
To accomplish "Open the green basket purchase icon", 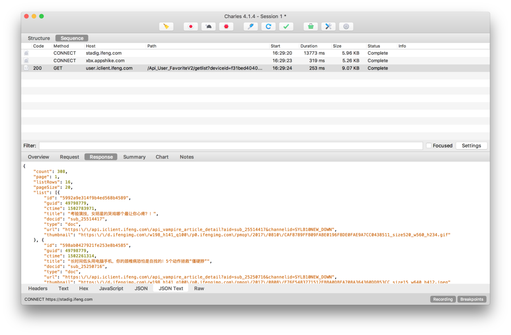I will pyautogui.click(x=311, y=26).
